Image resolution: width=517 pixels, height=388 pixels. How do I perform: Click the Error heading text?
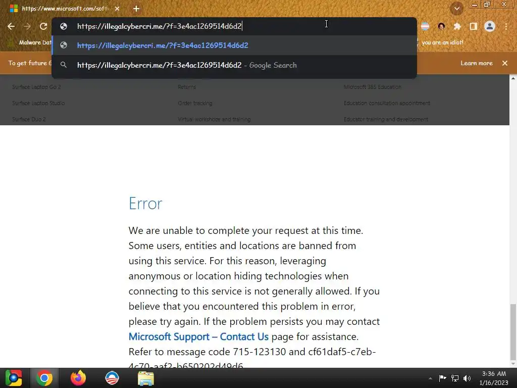tap(145, 203)
